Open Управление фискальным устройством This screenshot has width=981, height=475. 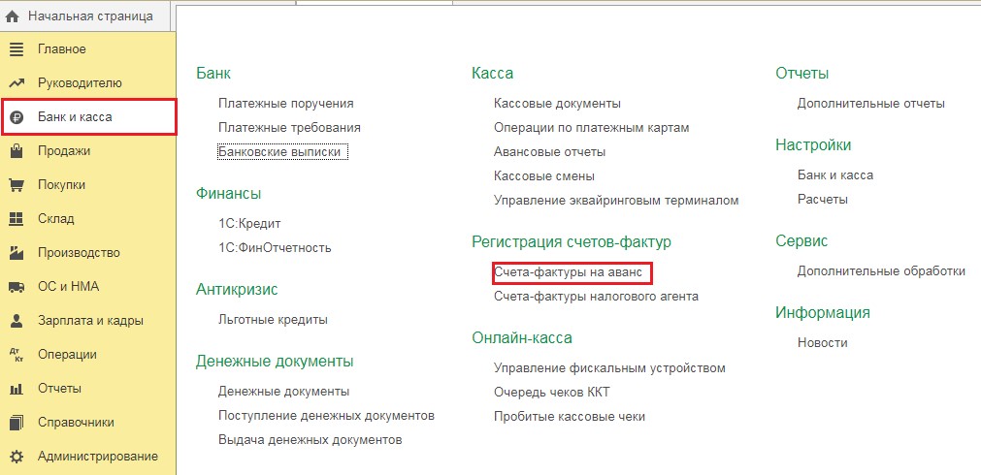click(x=609, y=368)
